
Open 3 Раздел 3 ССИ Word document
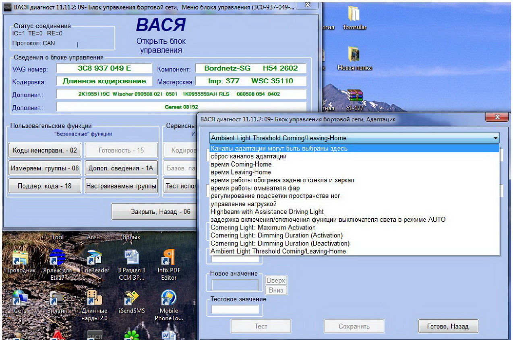131,264
